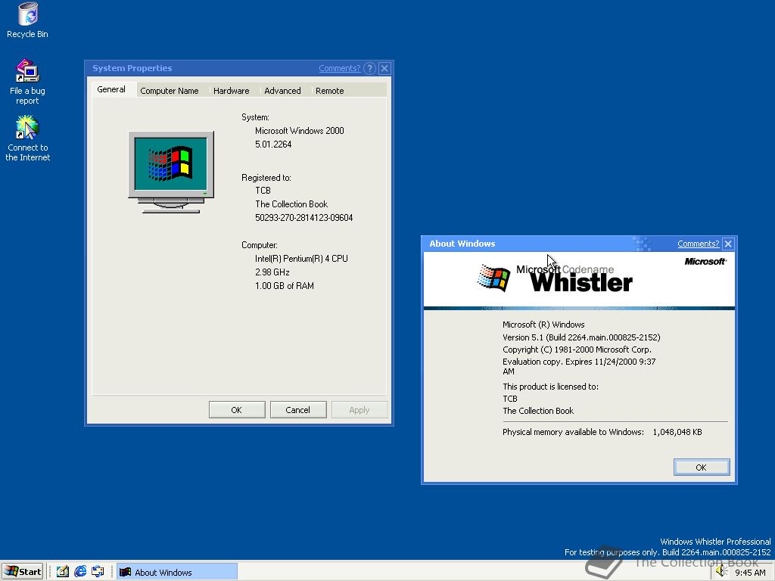Image resolution: width=775 pixels, height=581 pixels.
Task: Click the product ID 50293-270-2814123-09604
Action: pyautogui.click(x=304, y=218)
